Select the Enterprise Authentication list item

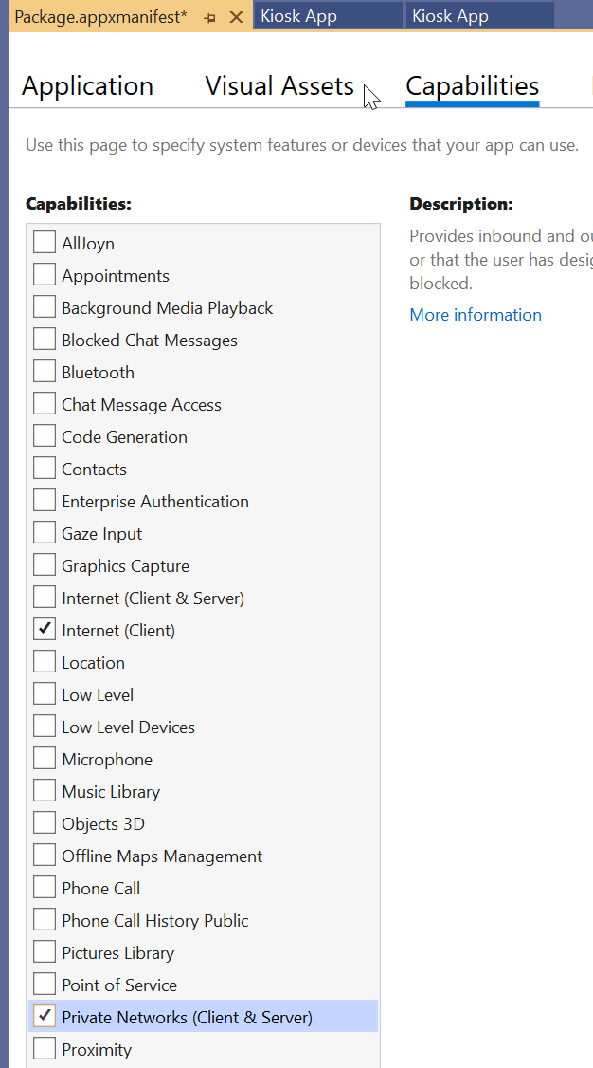(155, 502)
